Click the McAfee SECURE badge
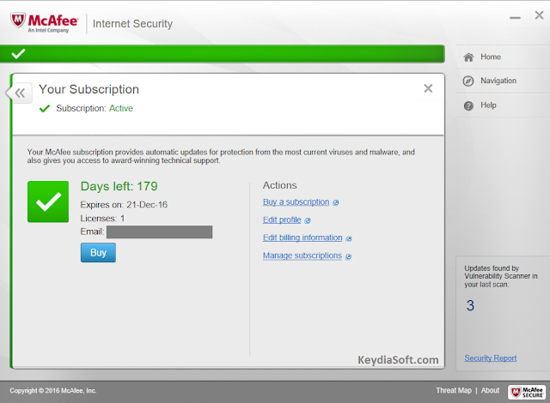This screenshot has width=550, height=403. point(527,392)
